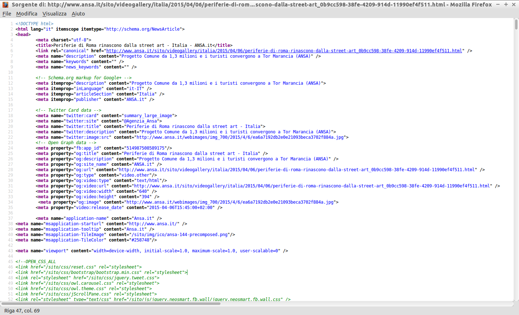Open the Modifica menu

click(27, 14)
